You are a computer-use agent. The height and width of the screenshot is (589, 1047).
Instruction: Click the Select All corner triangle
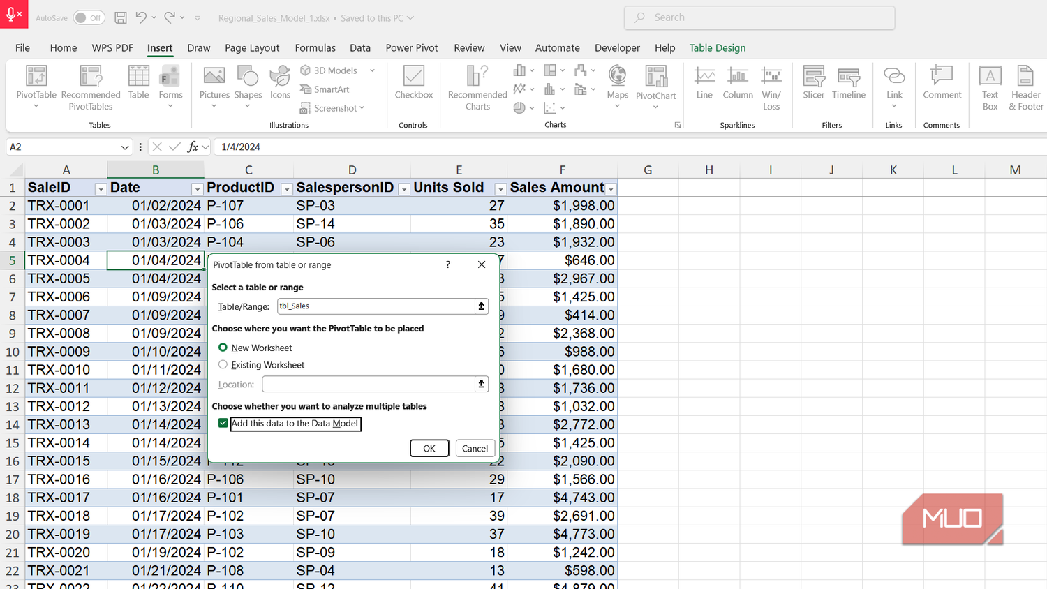pos(16,170)
